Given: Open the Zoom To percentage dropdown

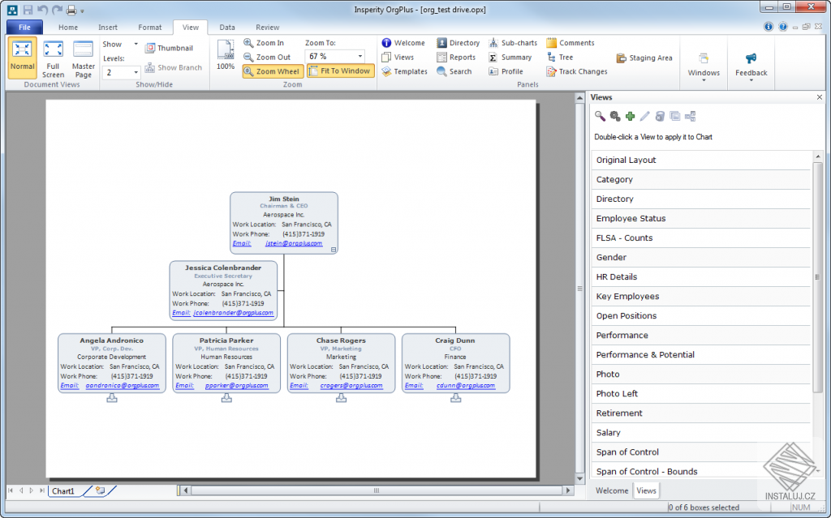Looking at the screenshot, I should (360, 56).
